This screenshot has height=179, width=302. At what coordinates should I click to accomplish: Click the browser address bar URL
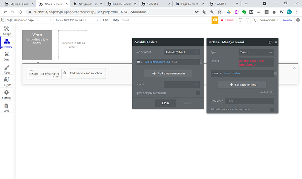(91, 12)
